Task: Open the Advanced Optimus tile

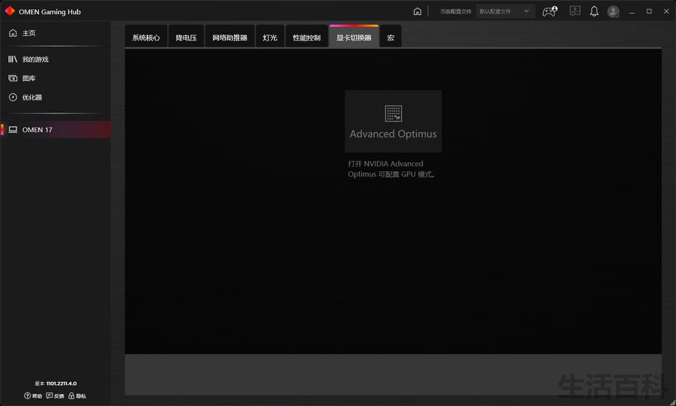Action: click(393, 121)
